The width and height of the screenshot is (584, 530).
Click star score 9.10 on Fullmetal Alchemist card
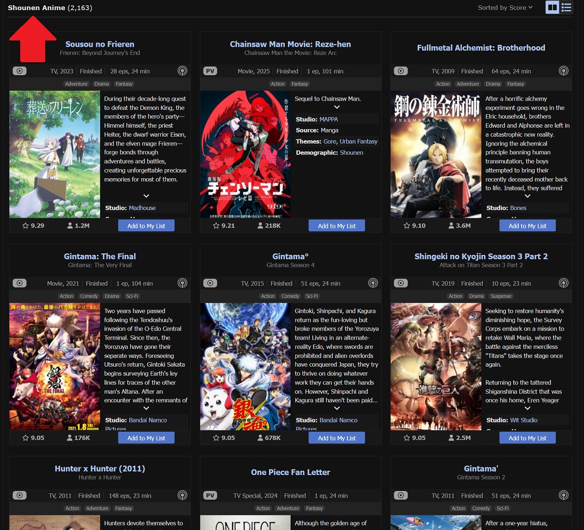click(x=415, y=225)
